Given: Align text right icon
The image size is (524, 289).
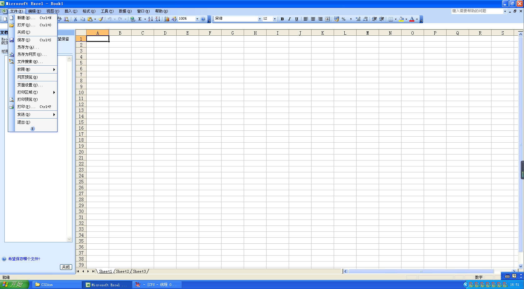Looking at the screenshot, I should [320, 19].
